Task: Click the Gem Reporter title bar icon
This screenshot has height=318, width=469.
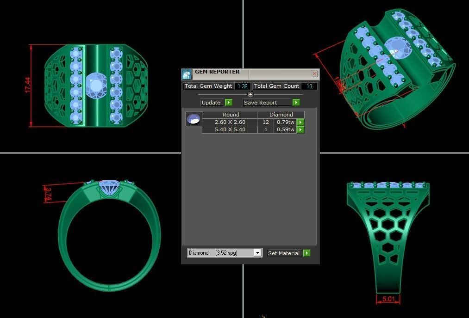Action: pyautogui.click(x=187, y=74)
